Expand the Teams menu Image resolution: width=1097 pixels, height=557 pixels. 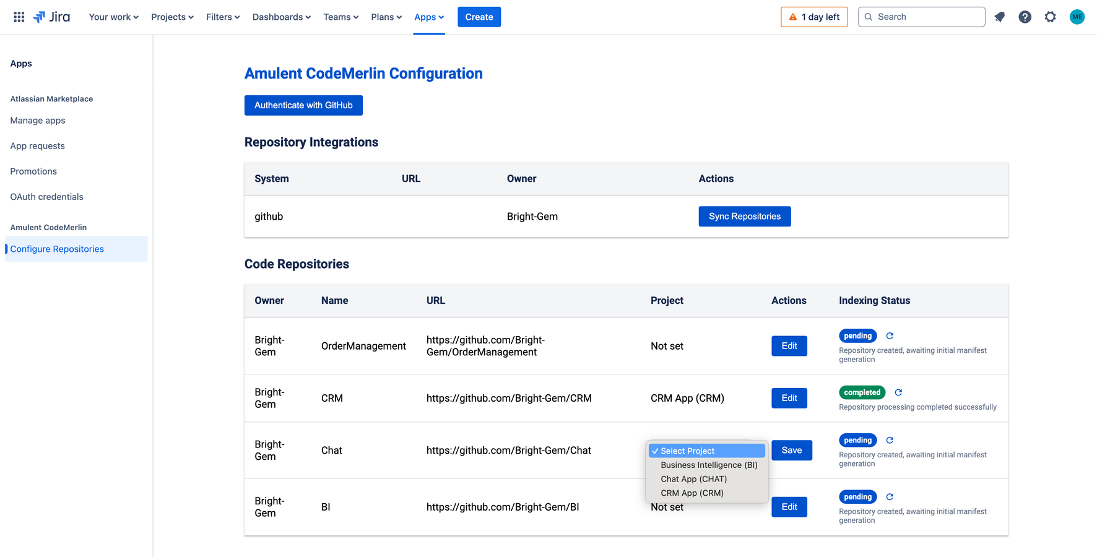(340, 17)
